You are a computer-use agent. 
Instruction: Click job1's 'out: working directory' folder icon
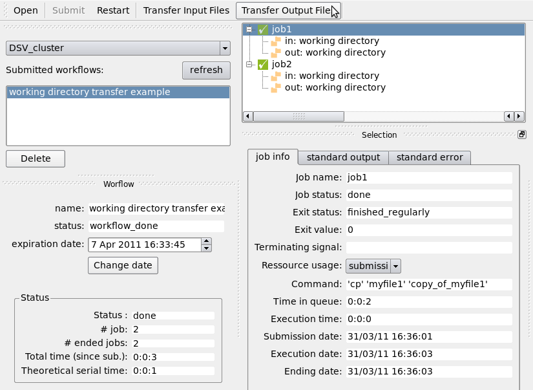(x=276, y=52)
